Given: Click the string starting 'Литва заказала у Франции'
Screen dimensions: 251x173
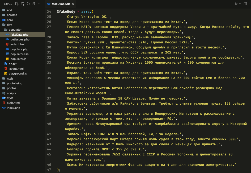Looking at the screenshot, I should coord(125,98).
